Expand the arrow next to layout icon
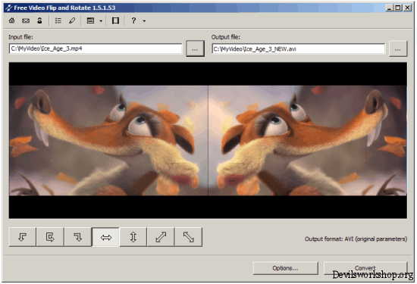The image size is (417, 284). click(x=101, y=20)
